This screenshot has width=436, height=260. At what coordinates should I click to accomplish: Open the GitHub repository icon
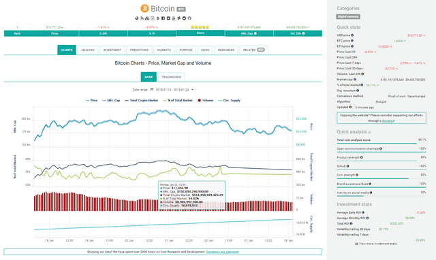[x=189, y=18]
